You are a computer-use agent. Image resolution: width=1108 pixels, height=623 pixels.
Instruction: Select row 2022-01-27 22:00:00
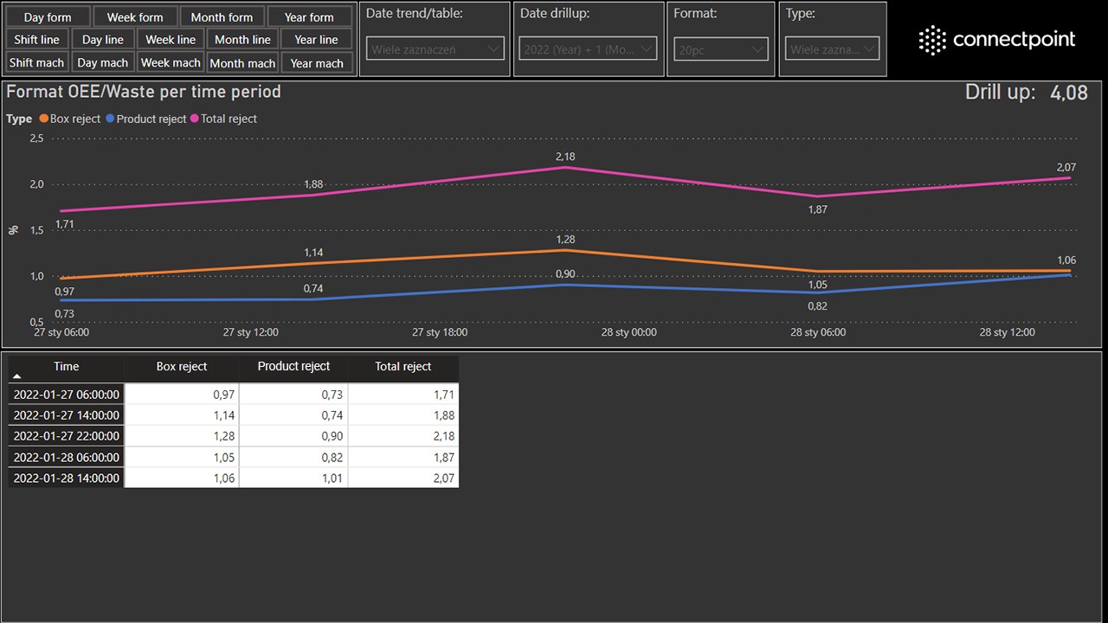234,436
